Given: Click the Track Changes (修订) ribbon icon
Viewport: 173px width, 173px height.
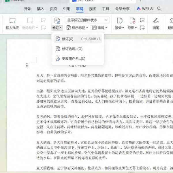Looking at the screenshot, I should pos(57,20).
